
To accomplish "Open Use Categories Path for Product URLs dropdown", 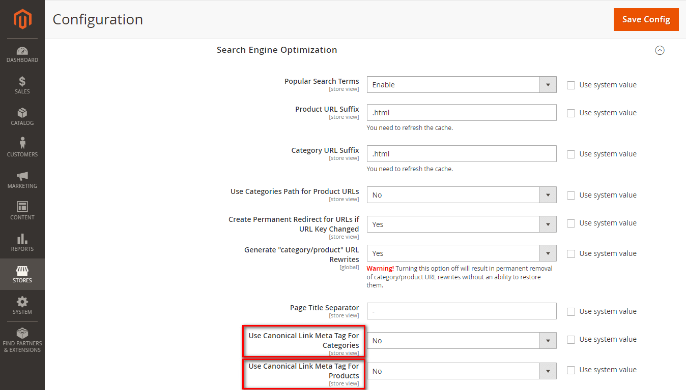I will (462, 195).
